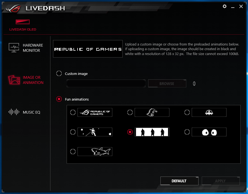This screenshot has height=194, width=248.
Task: Click the upload instructions text paragraph
Action: pos(182,49)
